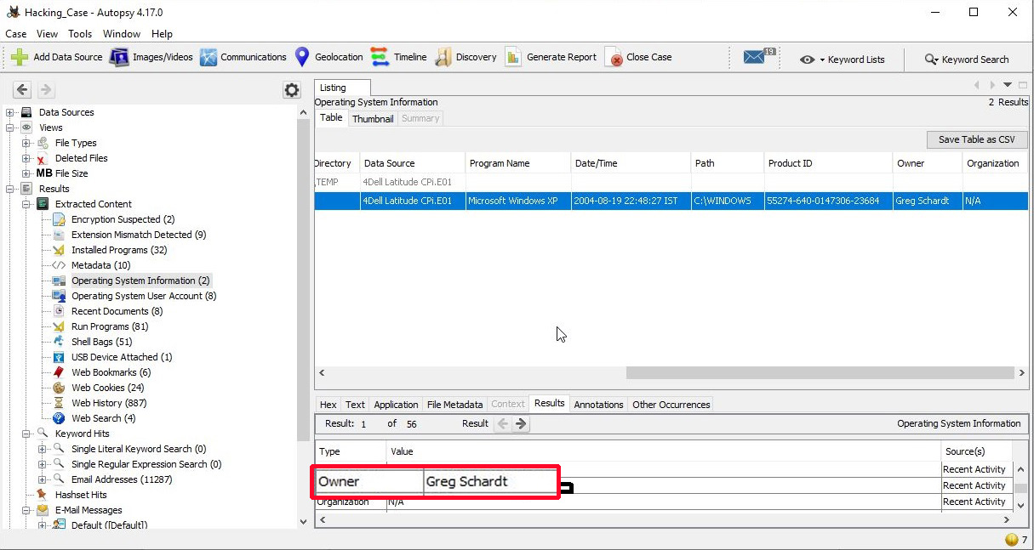Select Shell Bags (51)
This screenshot has width=1034, height=550.
(102, 342)
